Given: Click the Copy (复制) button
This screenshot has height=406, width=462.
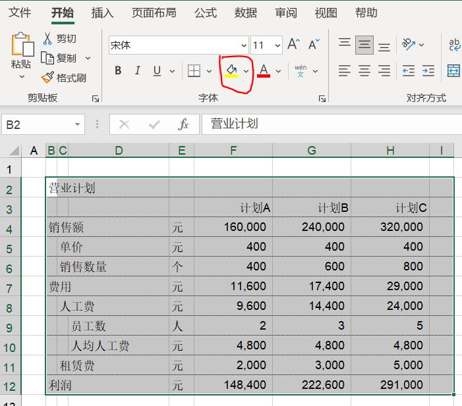Looking at the screenshot, I should point(59,58).
